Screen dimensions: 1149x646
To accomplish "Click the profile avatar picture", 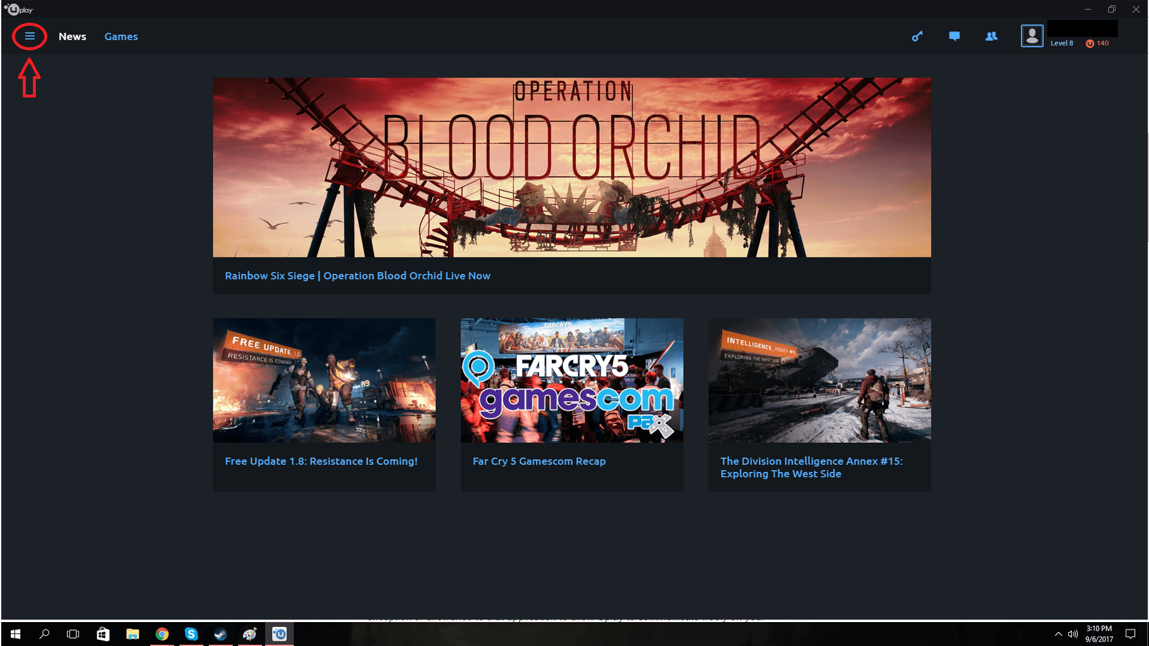I will (1032, 36).
